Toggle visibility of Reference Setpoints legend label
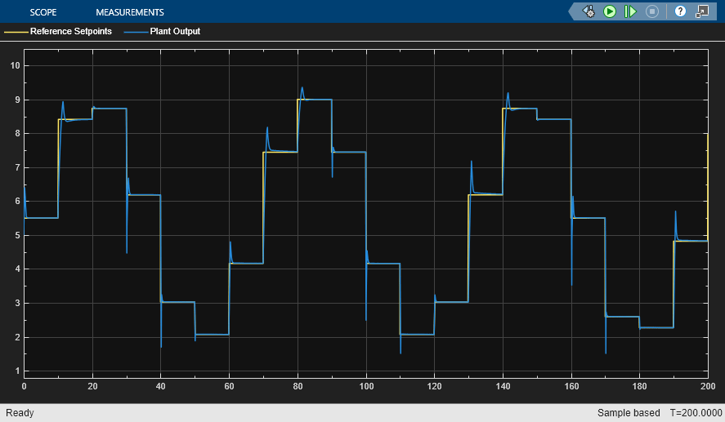The width and height of the screenshot is (725, 422). [x=70, y=32]
